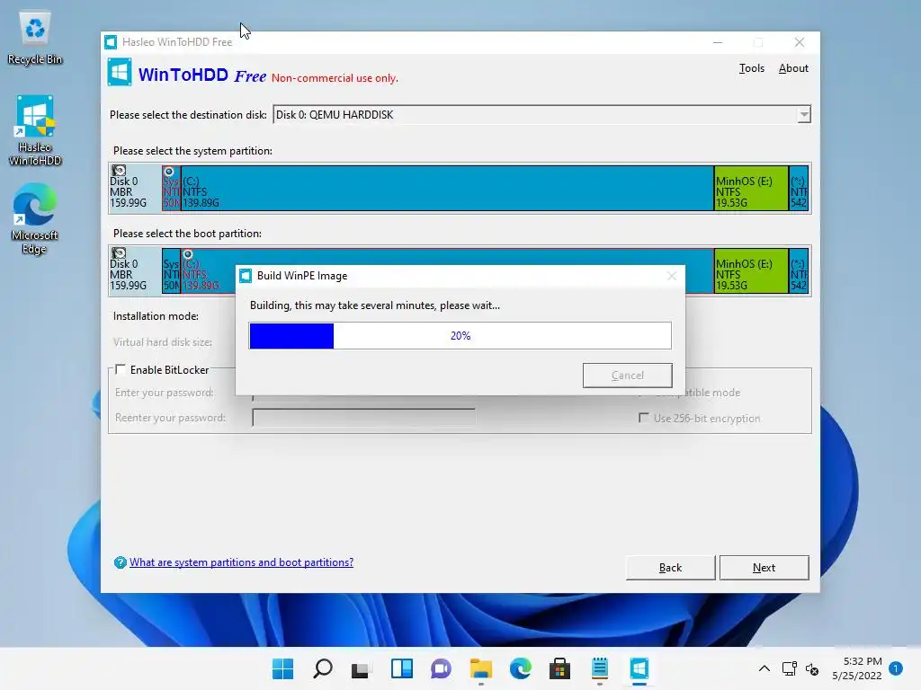Click the Disk 0 icon in boot partition row
Viewport: 921px width, 690px height.
[119, 252]
